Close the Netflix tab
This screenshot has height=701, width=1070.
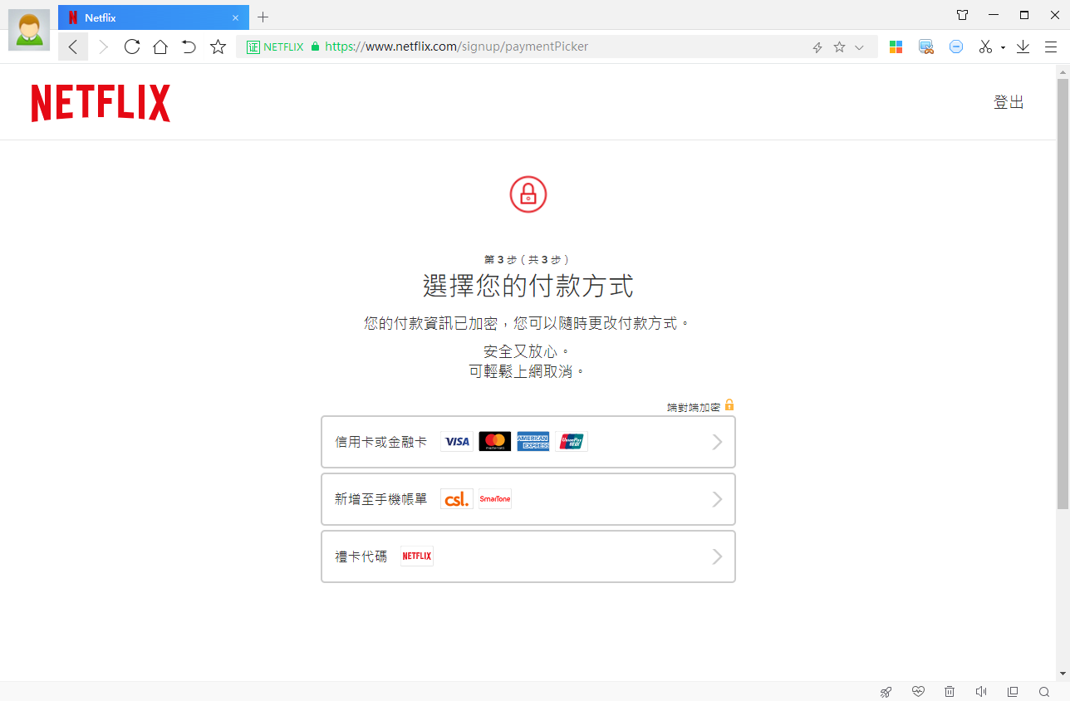235,17
